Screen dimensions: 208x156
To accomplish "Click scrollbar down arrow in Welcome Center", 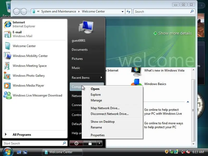I will [193, 144].
